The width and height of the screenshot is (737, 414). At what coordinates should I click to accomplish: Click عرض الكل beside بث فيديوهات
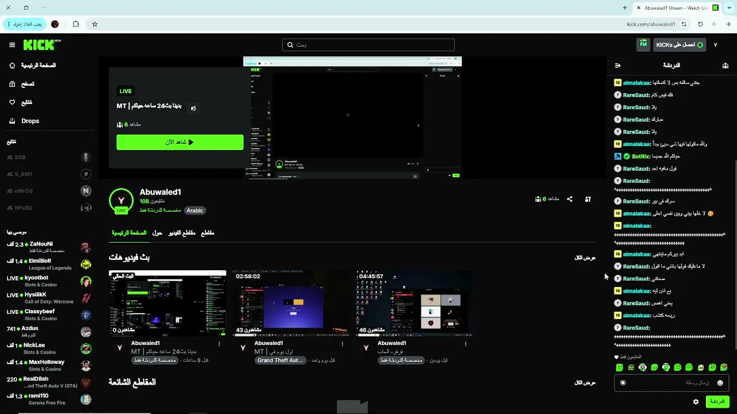click(585, 258)
